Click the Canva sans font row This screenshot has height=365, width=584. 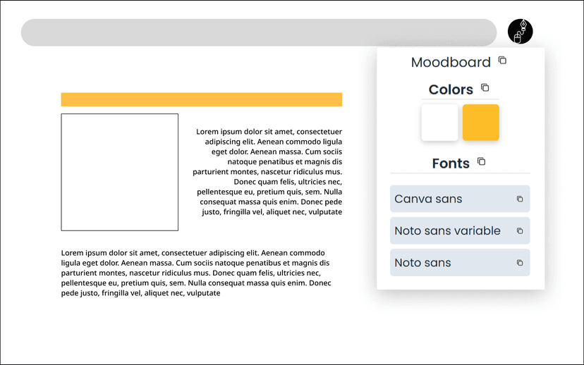click(x=460, y=199)
